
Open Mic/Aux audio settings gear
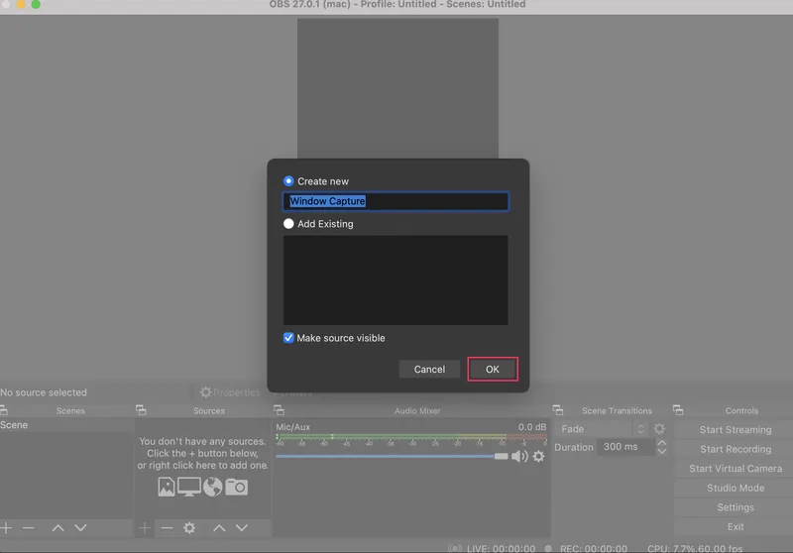pos(539,456)
